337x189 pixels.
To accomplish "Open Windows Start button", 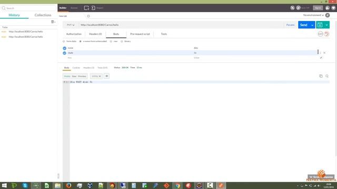I will [x=4, y=185].
